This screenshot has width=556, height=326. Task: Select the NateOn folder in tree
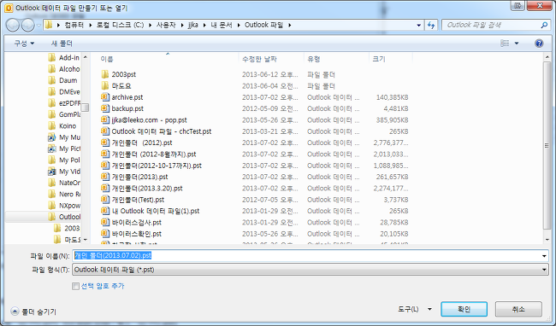pyautogui.click(x=64, y=183)
